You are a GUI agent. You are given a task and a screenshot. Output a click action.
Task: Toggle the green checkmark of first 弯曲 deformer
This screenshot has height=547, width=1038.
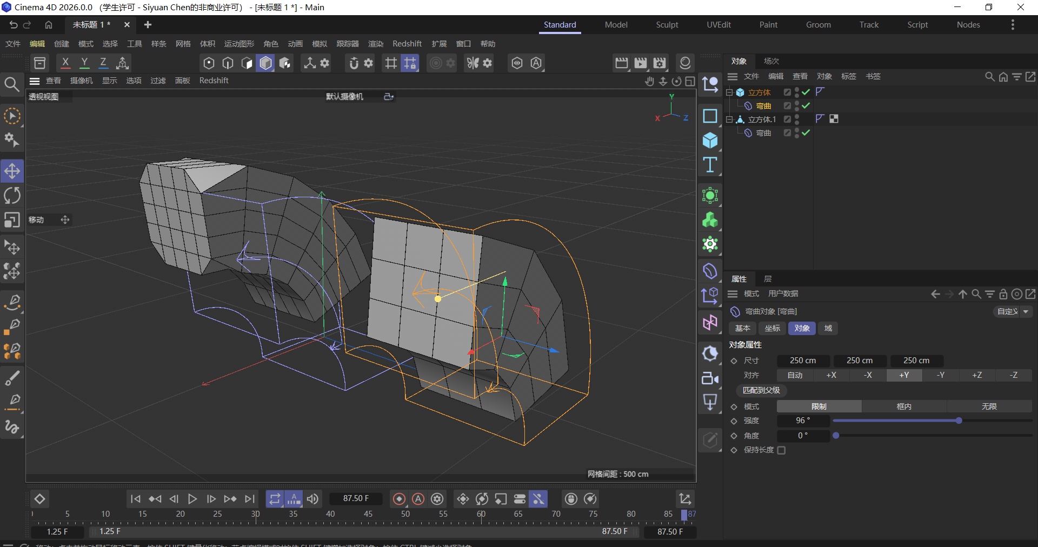[806, 106]
